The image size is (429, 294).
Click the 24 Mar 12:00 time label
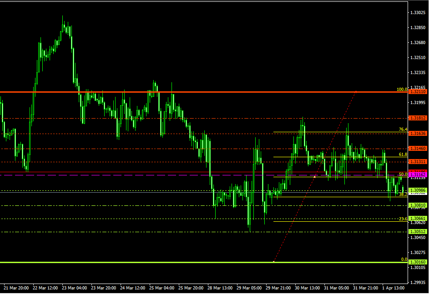tap(133, 288)
